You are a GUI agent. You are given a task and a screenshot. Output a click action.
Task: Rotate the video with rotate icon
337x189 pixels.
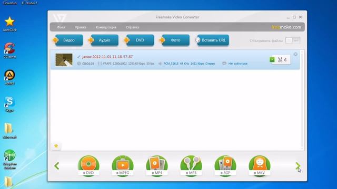[x=285, y=60]
